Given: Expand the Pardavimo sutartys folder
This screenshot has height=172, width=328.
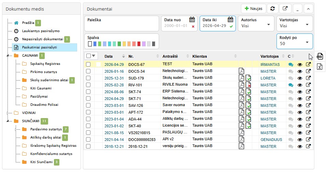Looking at the screenshot, I should click(16, 129).
